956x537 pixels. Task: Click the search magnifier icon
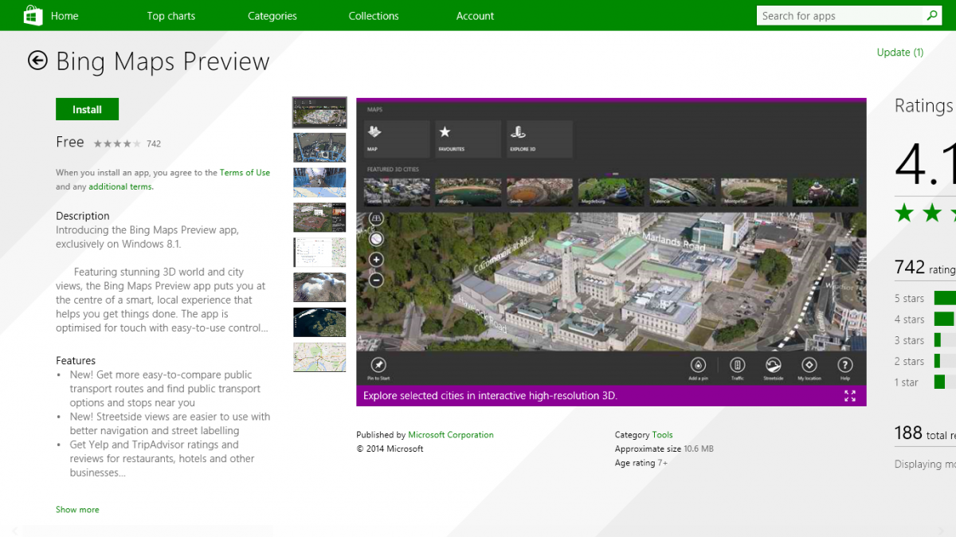(x=932, y=15)
